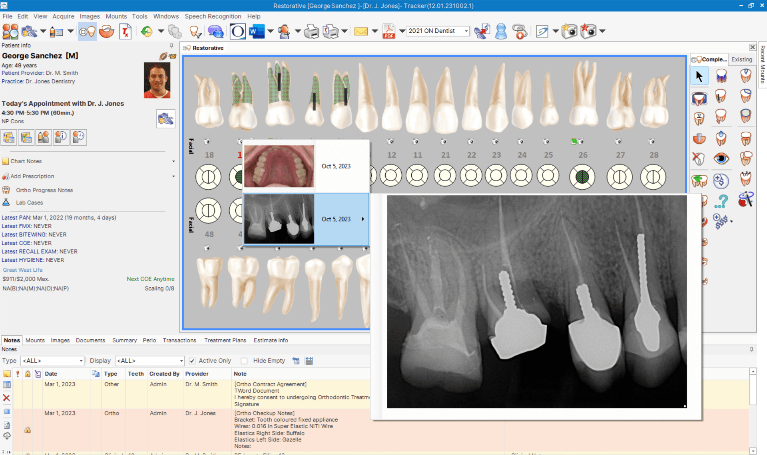Open the dropdown arrow beside email icon
Image resolution: width=767 pixels, height=455 pixels.
375,31
